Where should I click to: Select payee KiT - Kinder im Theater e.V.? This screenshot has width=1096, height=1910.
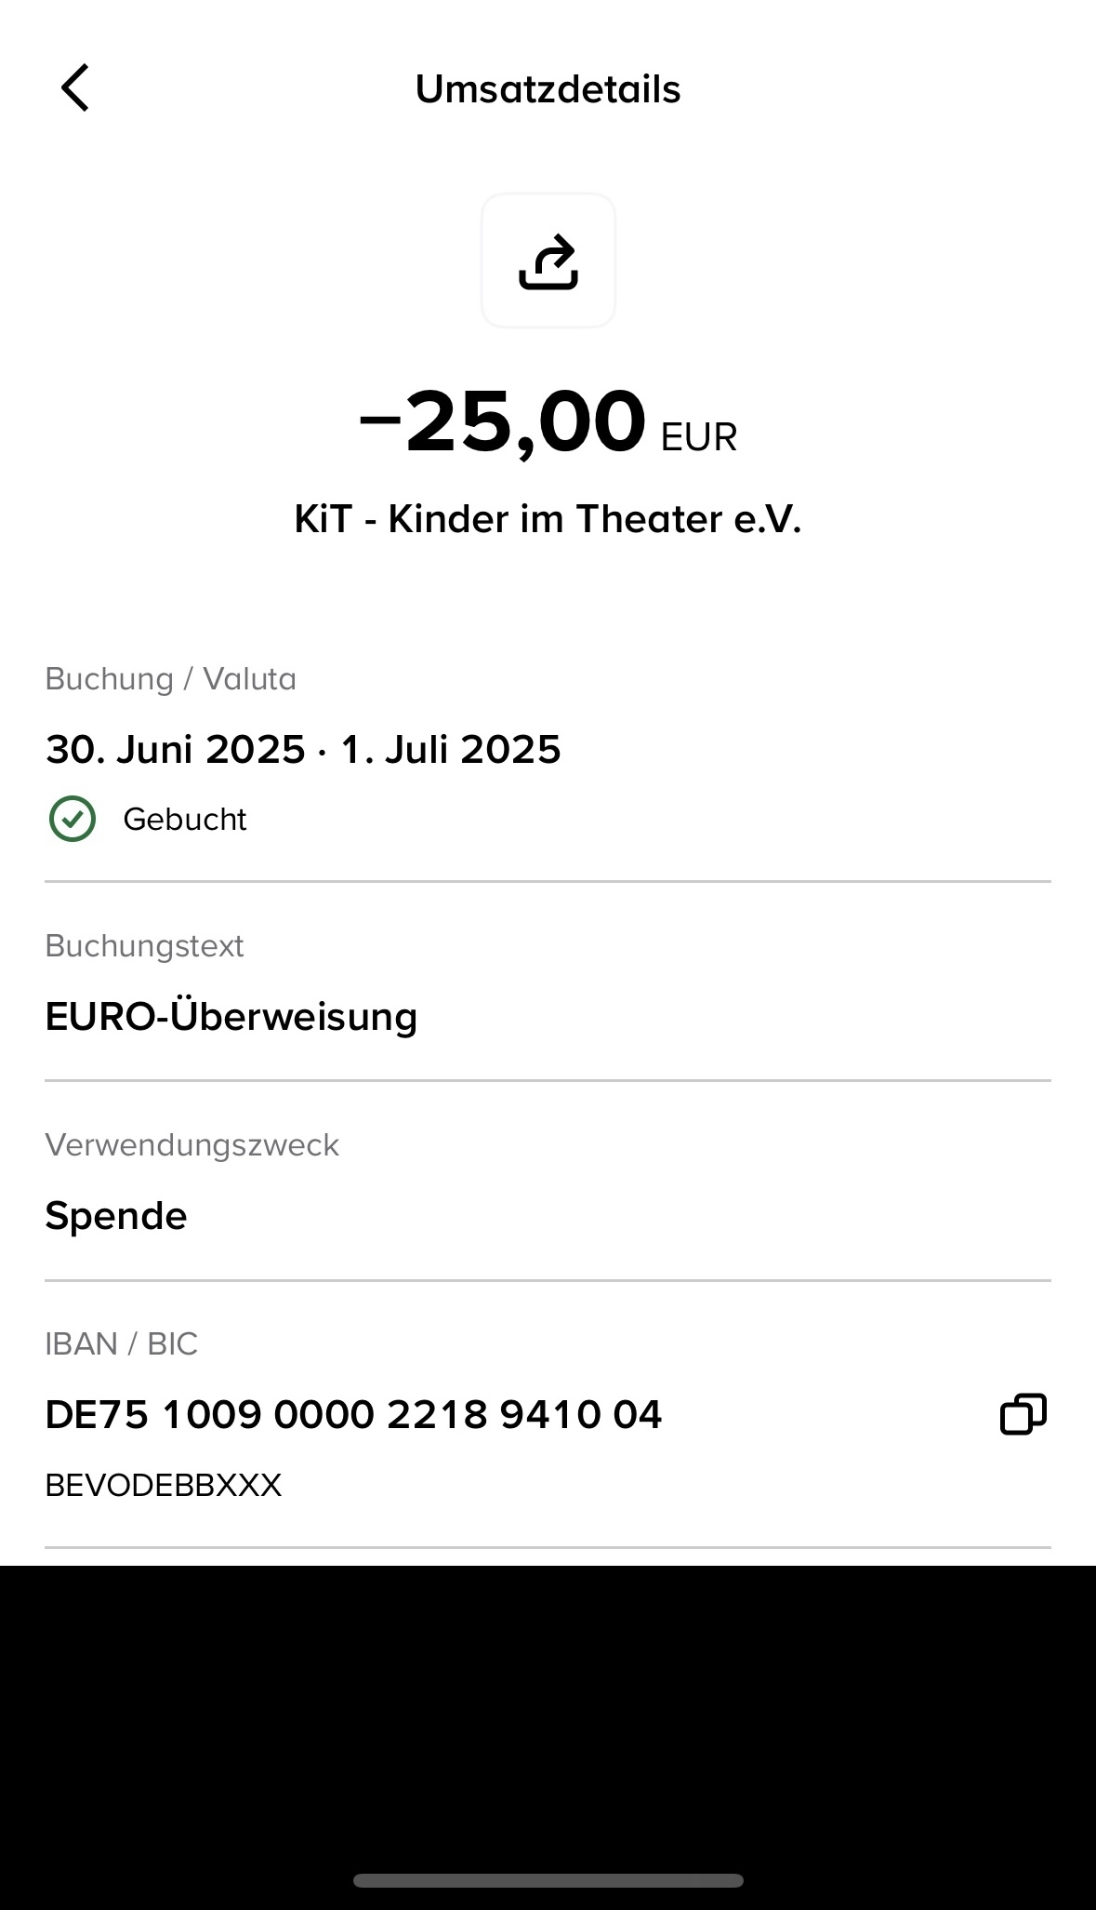click(x=548, y=519)
